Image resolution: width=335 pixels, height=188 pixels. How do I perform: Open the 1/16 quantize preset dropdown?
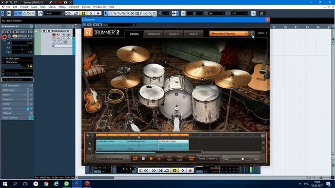239,14
